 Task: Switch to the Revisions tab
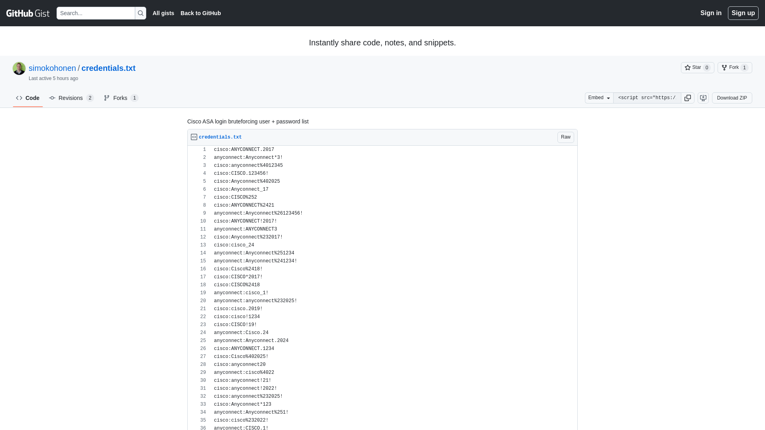[70, 98]
